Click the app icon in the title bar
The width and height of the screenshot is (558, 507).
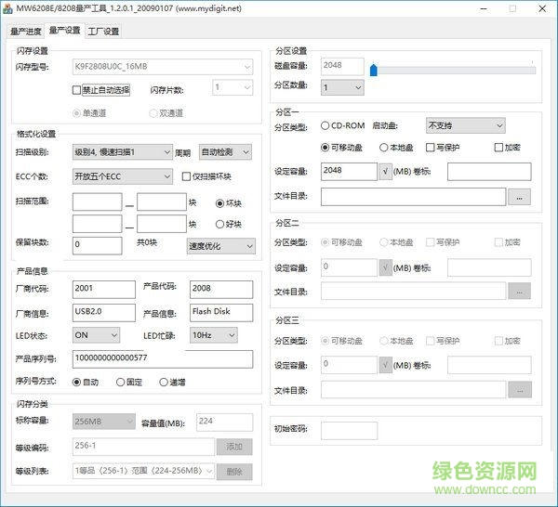pos(8,8)
